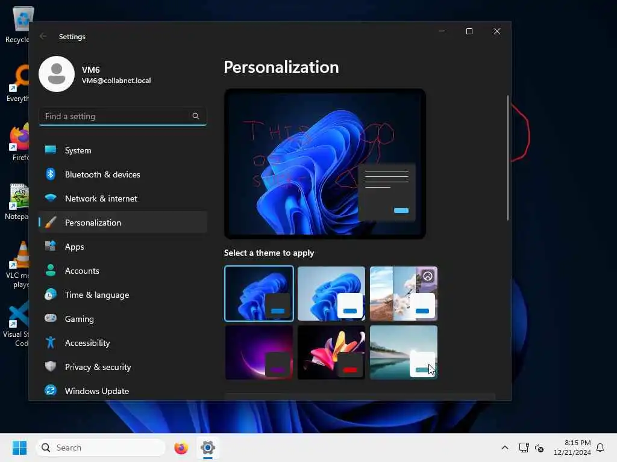Click the taskbar Search box

tap(101, 448)
